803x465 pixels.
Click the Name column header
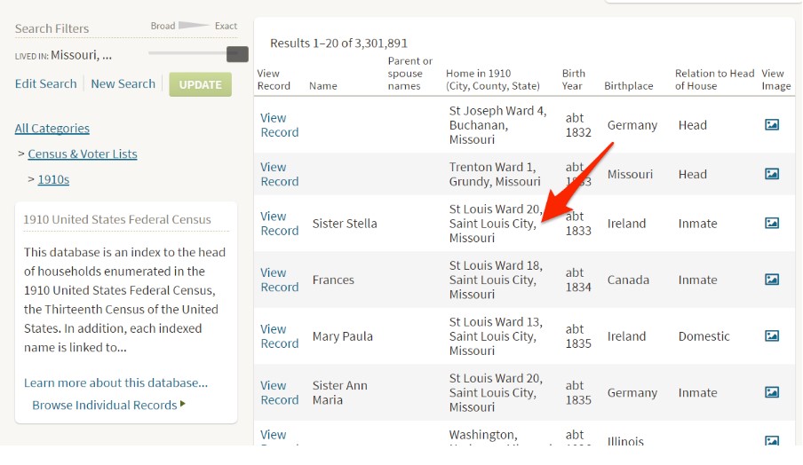[323, 86]
